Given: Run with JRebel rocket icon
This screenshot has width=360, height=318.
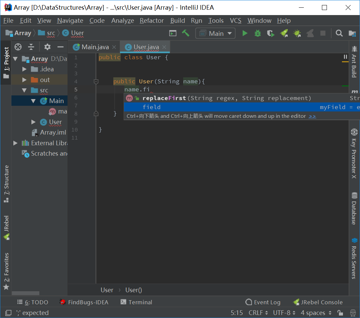Looking at the screenshot, I should tap(284, 33).
